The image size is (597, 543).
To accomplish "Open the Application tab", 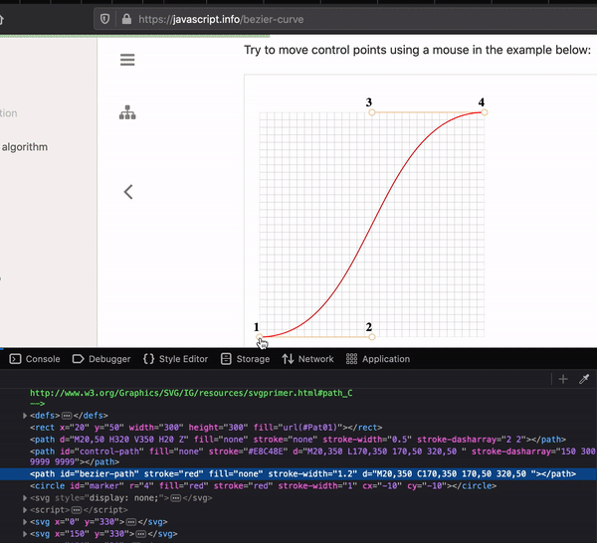I will point(378,359).
